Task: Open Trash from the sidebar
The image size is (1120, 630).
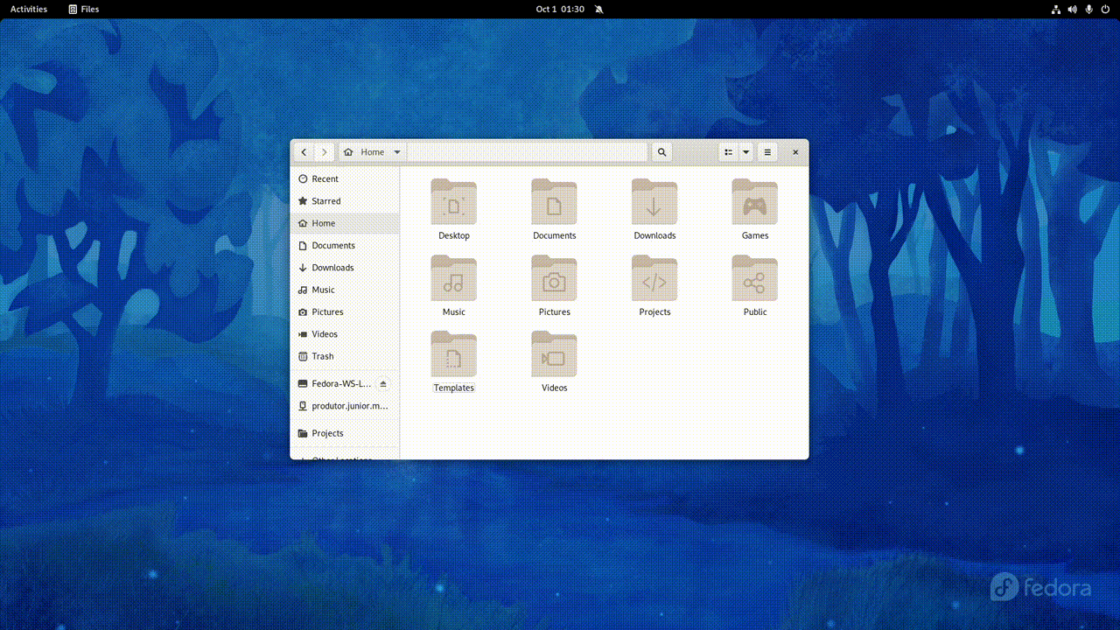Action: 345,356
